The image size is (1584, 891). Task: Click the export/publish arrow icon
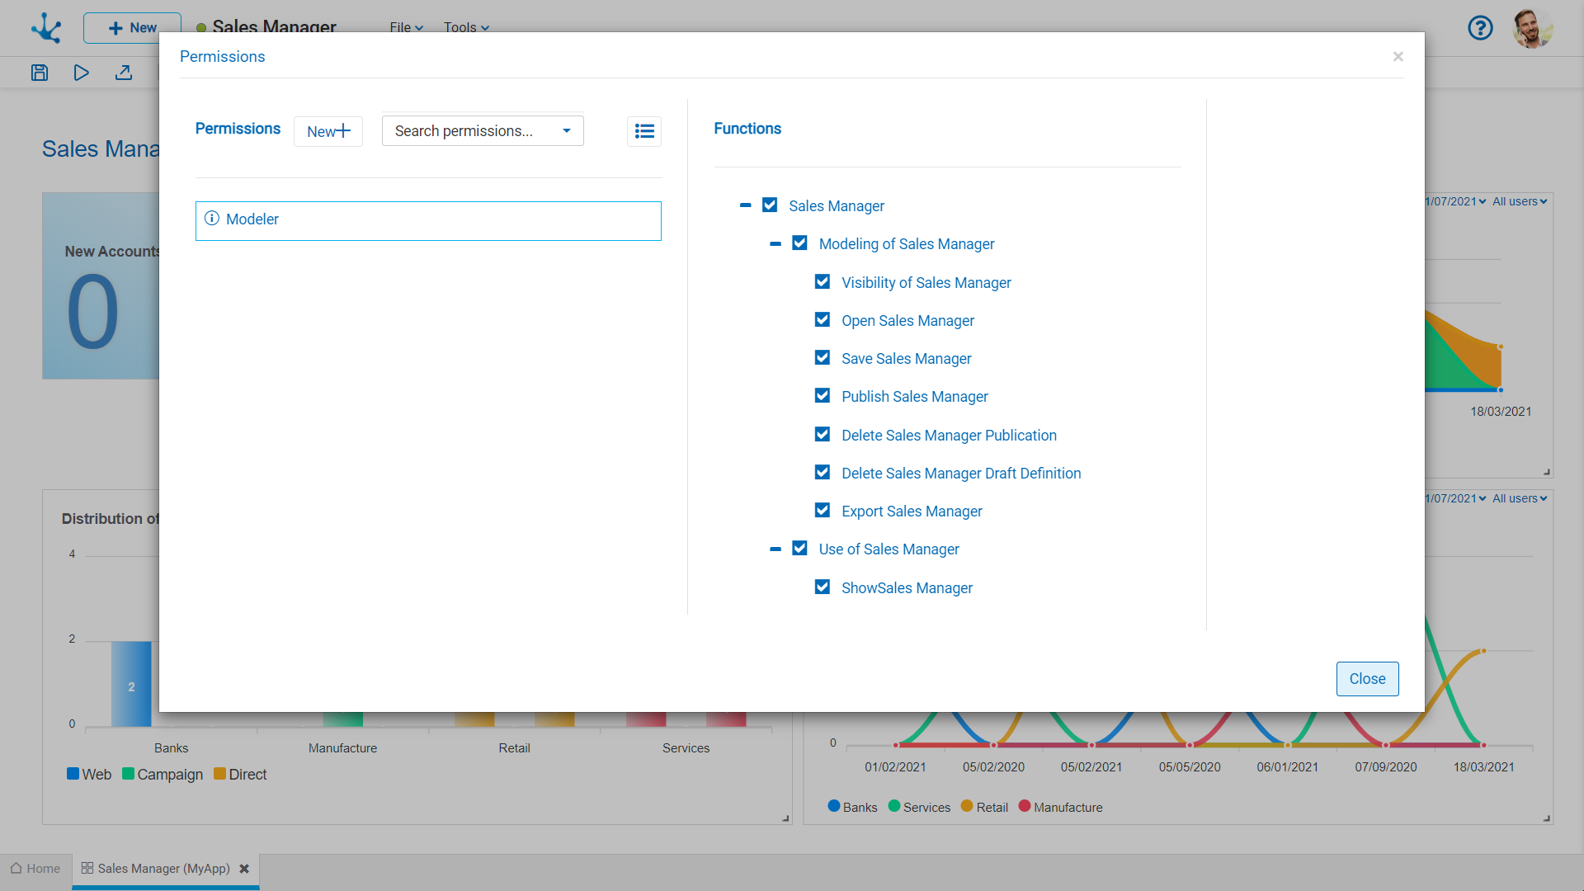pyautogui.click(x=124, y=73)
